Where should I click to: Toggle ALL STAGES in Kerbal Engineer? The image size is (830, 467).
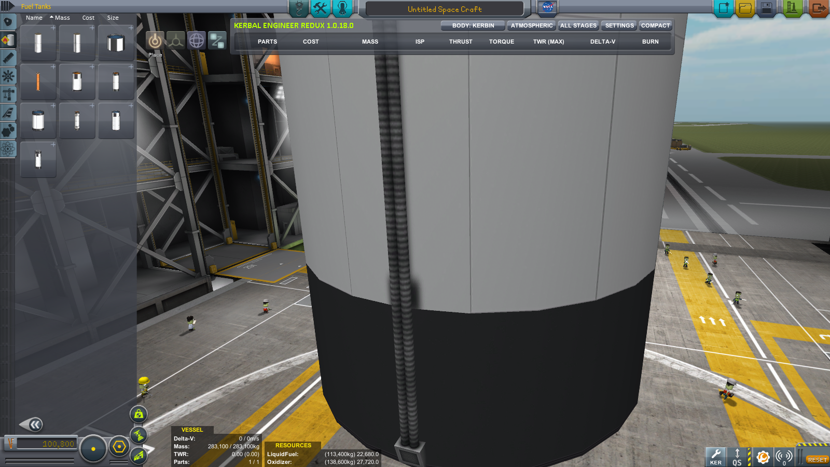[x=578, y=25]
